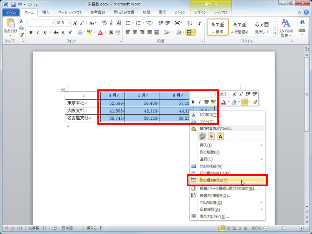
Task: Click the justify alignment icon
Action: (x=149, y=32)
